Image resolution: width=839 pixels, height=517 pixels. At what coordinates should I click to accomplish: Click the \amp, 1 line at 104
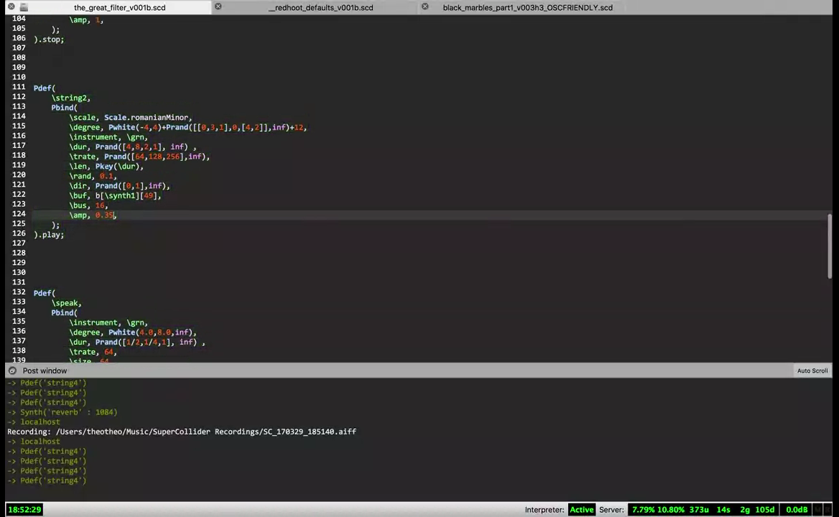point(86,20)
